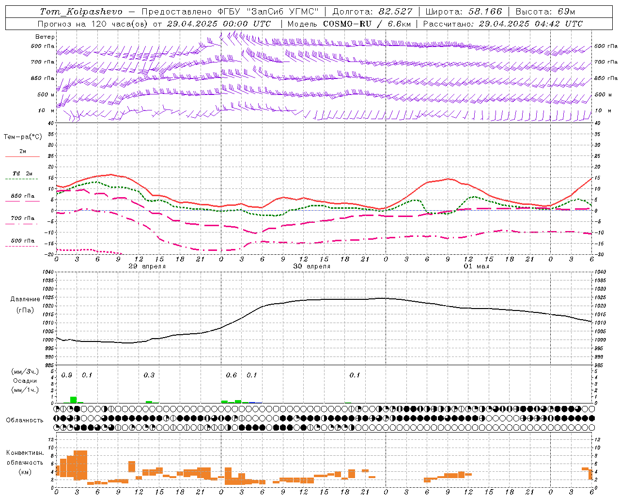Click the Тем-ра(°C) panel label
Screen dimensions: 620x496
23,137
